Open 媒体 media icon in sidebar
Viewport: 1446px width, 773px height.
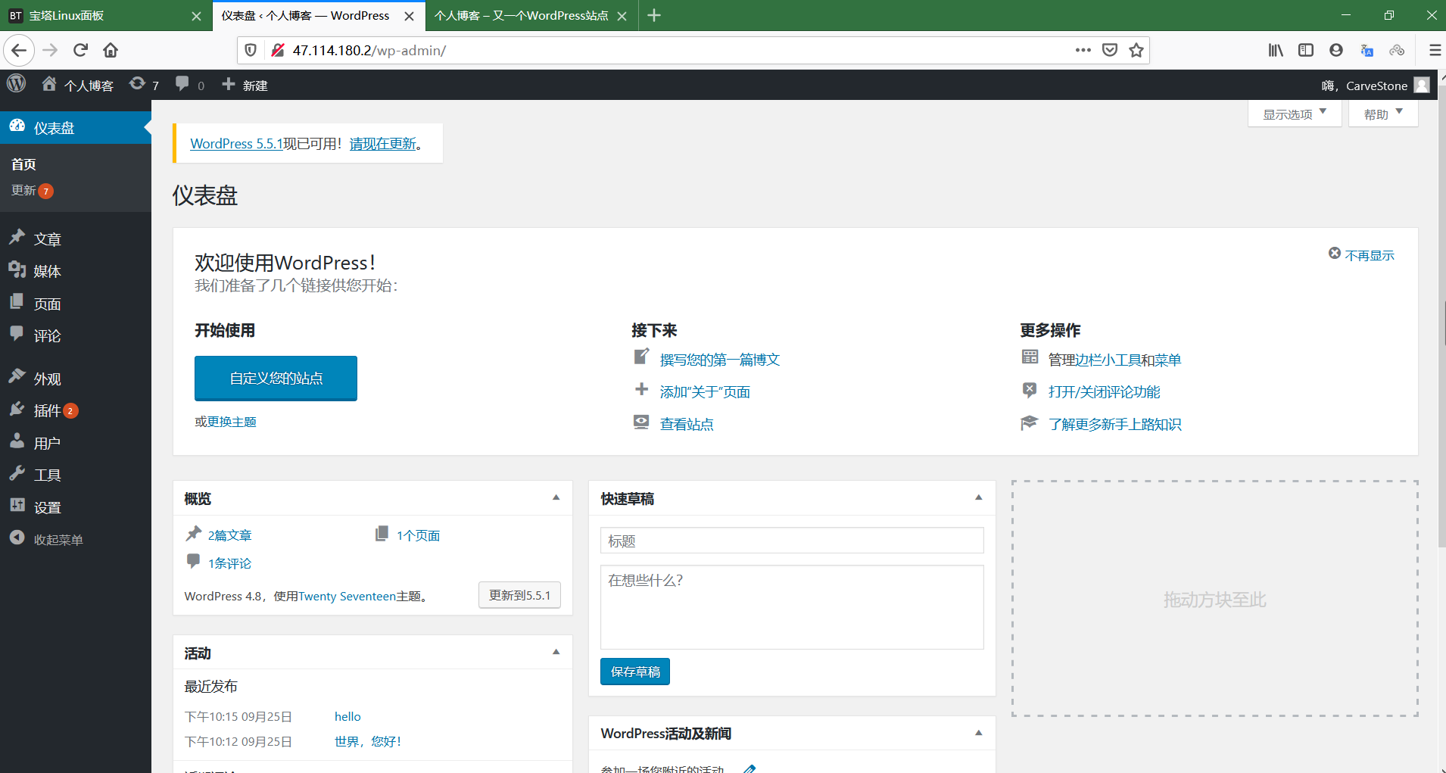[x=17, y=270]
